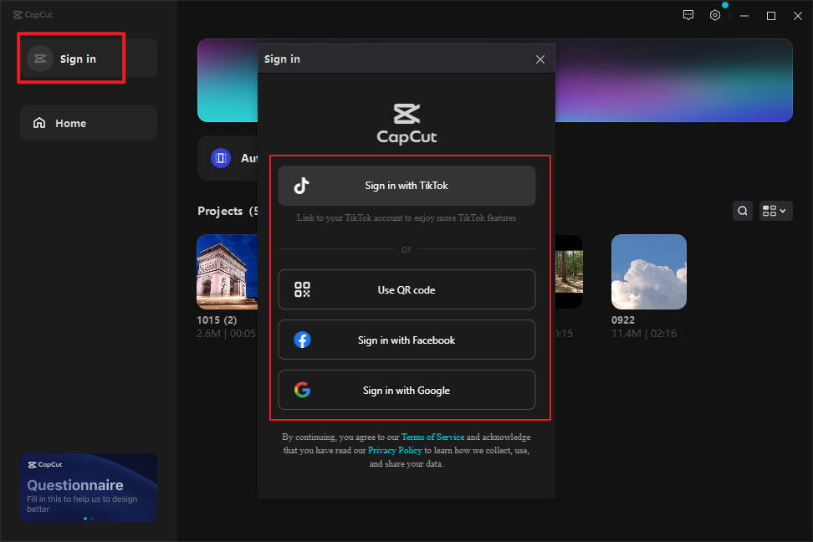This screenshot has height=542, width=813.
Task: Maximize the CapCut window
Action: pyautogui.click(x=771, y=16)
